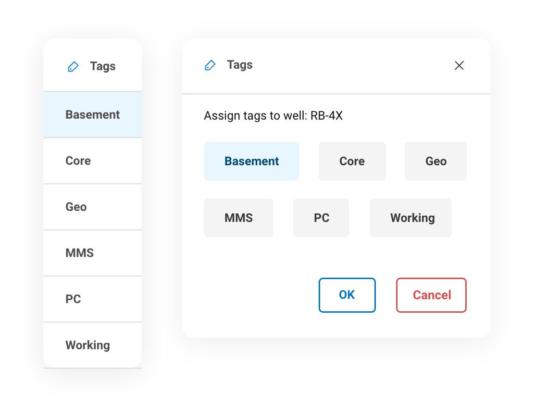The height and width of the screenshot is (416, 534).
Task: Select Core in the left Tags list
Action: 93,160
